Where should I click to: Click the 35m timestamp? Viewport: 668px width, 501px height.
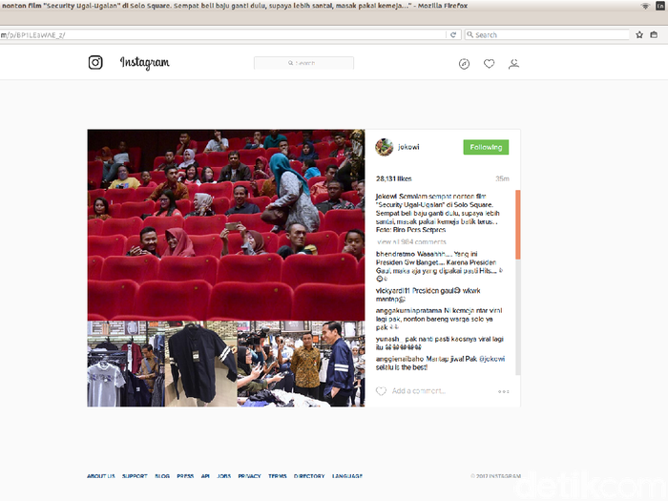point(502,178)
